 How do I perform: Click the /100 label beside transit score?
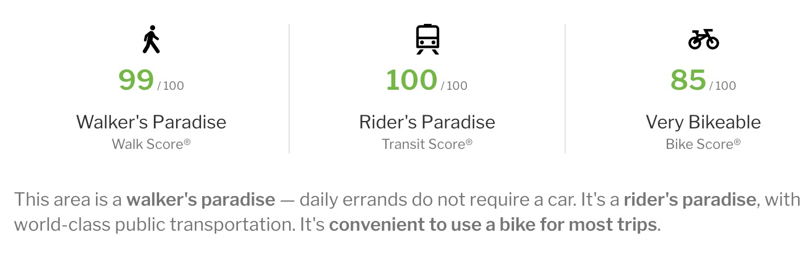(x=454, y=86)
